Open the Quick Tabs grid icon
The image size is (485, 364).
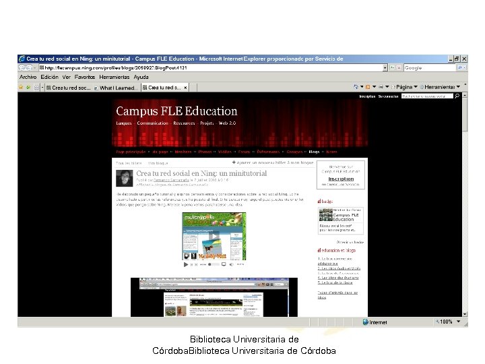click(x=37, y=88)
